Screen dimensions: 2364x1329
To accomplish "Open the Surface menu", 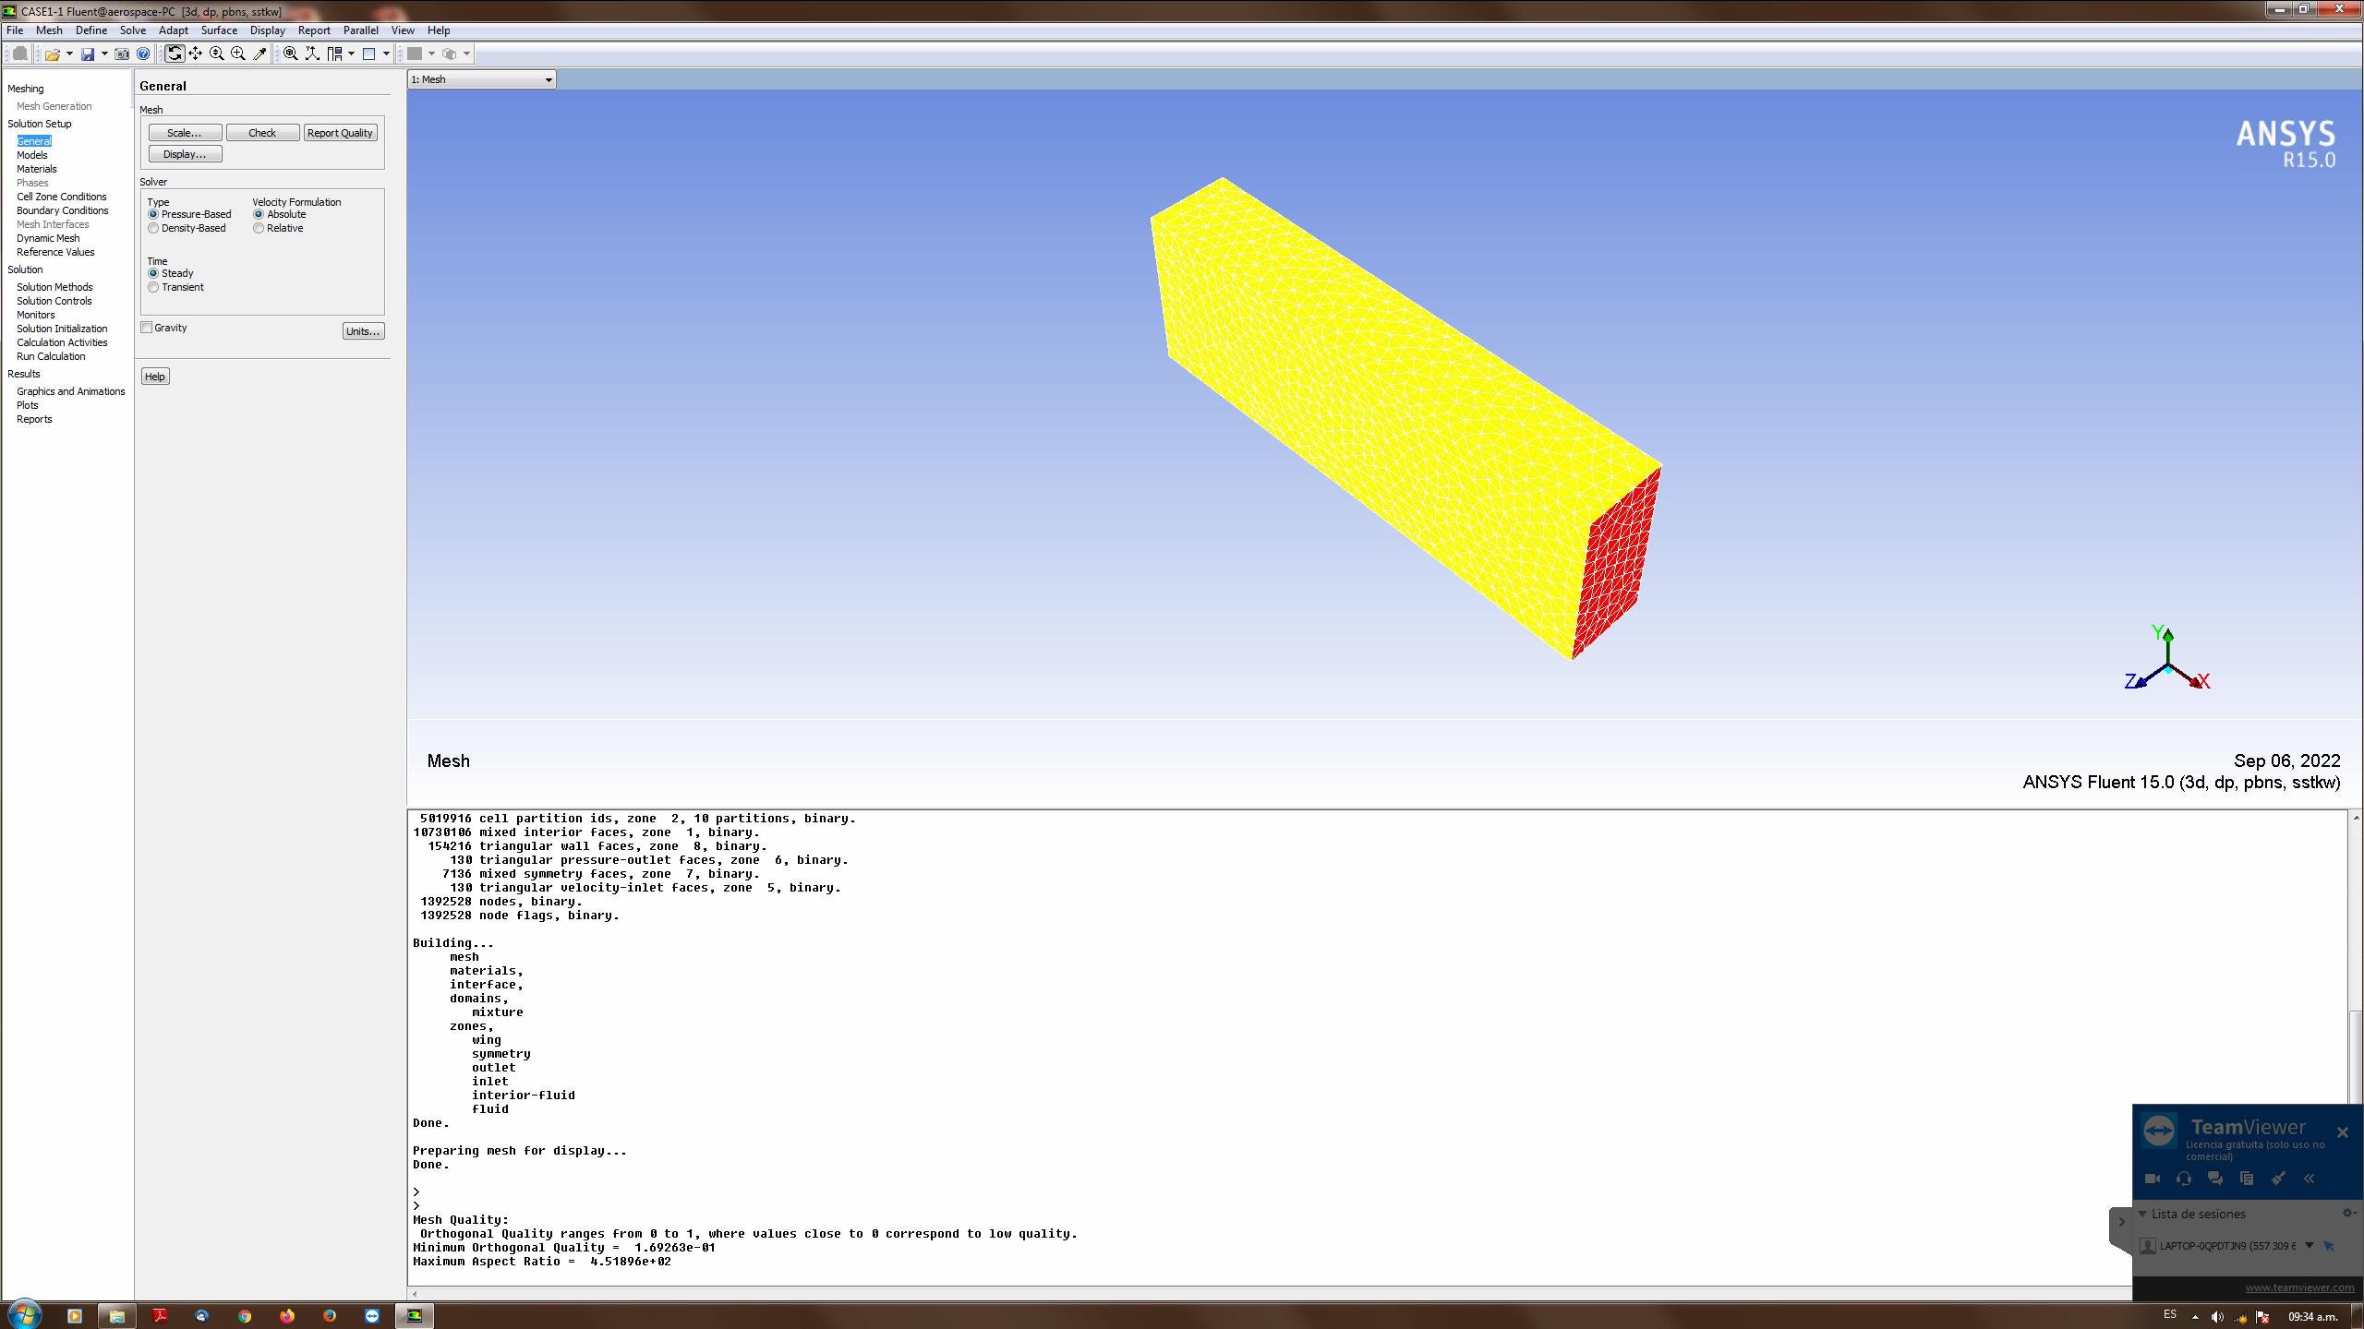I will [x=219, y=30].
